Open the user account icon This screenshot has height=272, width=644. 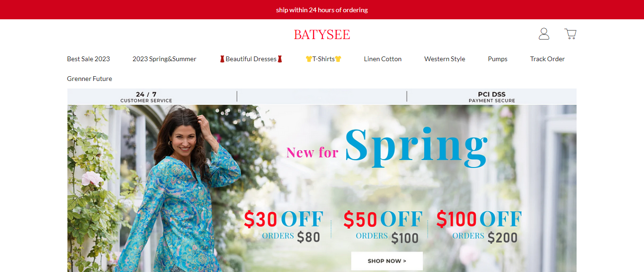544,34
